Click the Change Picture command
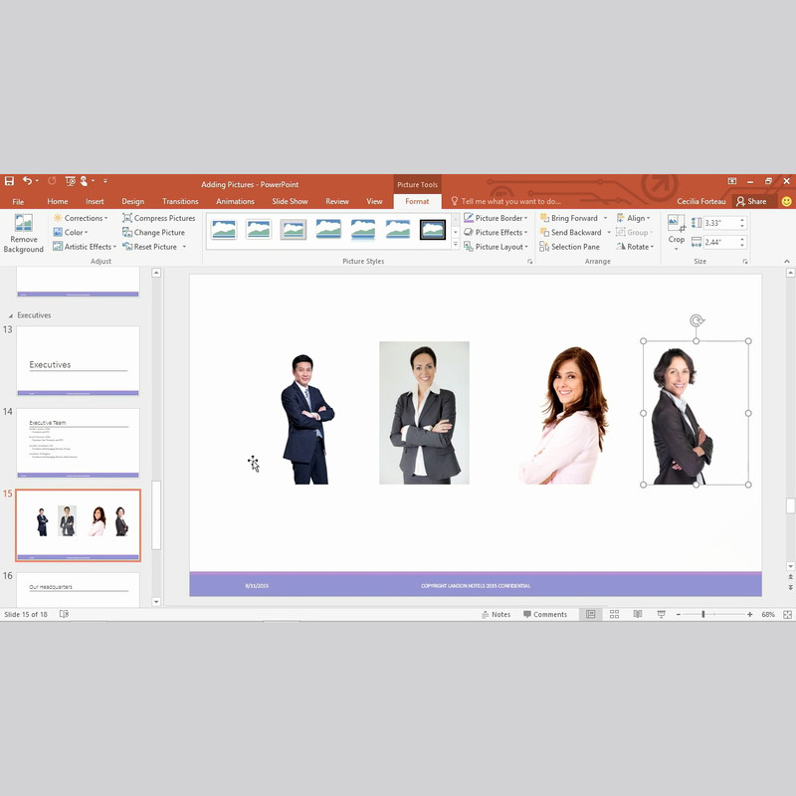The height and width of the screenshot is (796, 796). point(154,233)
